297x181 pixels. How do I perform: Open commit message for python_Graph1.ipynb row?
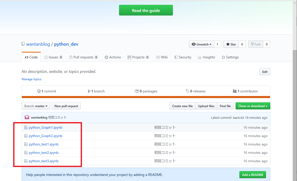(165, 127)
